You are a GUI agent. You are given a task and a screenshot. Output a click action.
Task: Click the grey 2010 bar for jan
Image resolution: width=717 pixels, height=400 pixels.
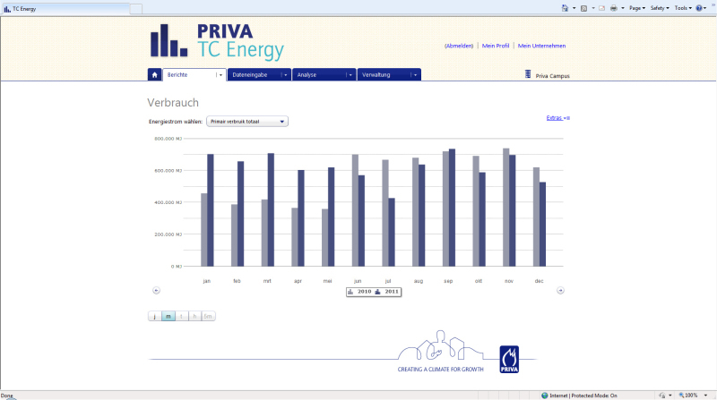click(204, 230)
